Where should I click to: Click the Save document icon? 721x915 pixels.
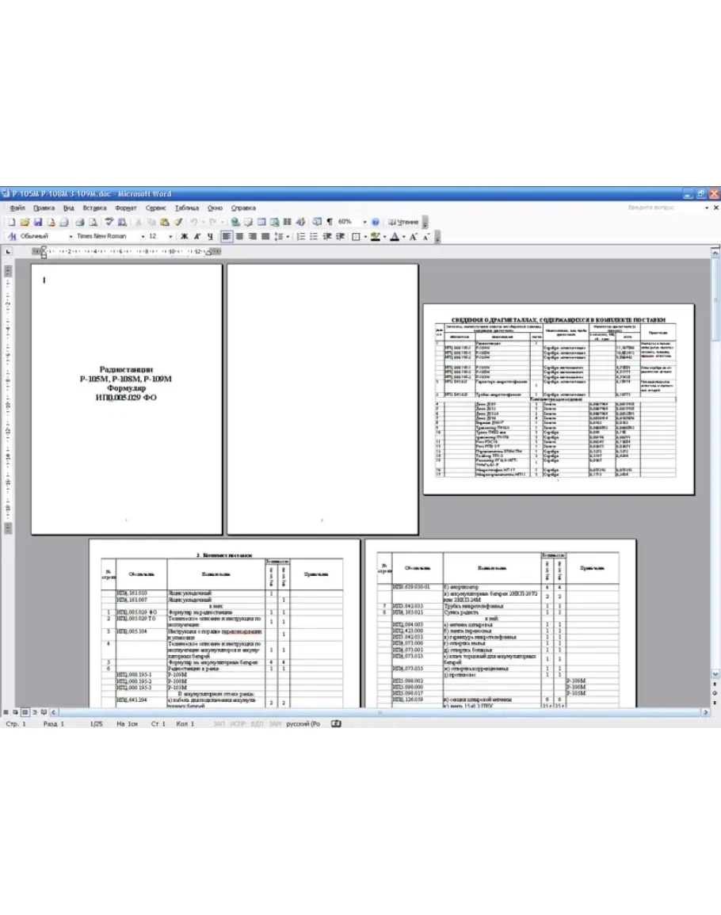[x=37, y=222]
